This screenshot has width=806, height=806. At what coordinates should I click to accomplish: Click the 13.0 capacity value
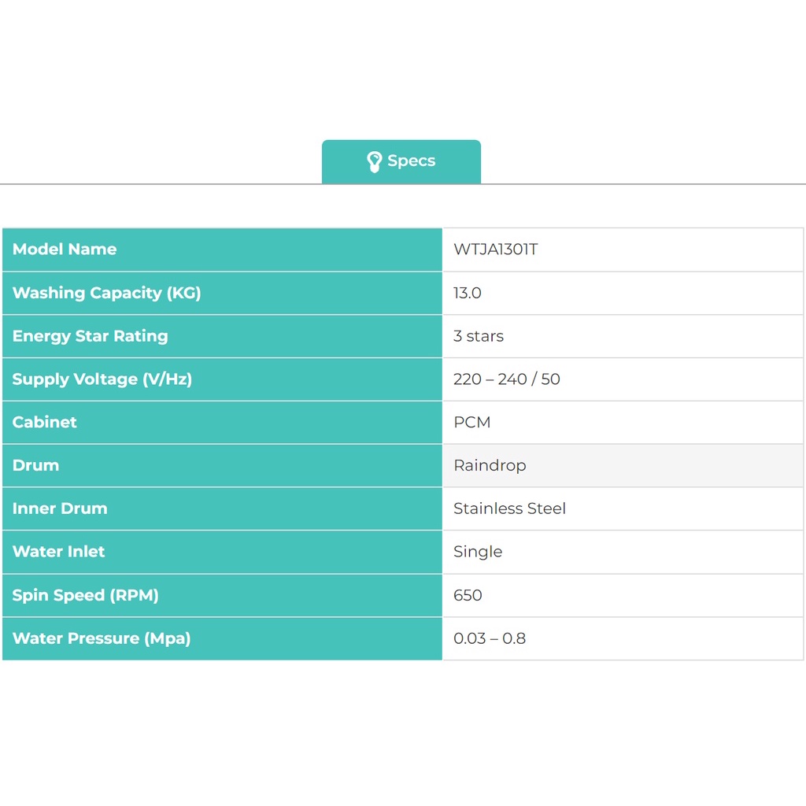467,293
